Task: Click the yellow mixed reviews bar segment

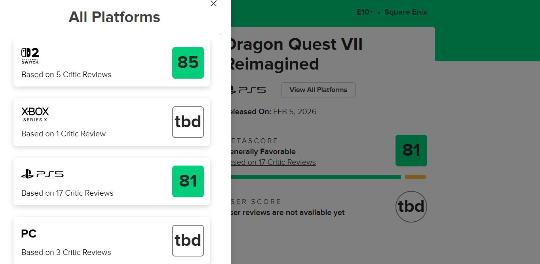Action: coord(415,177)
